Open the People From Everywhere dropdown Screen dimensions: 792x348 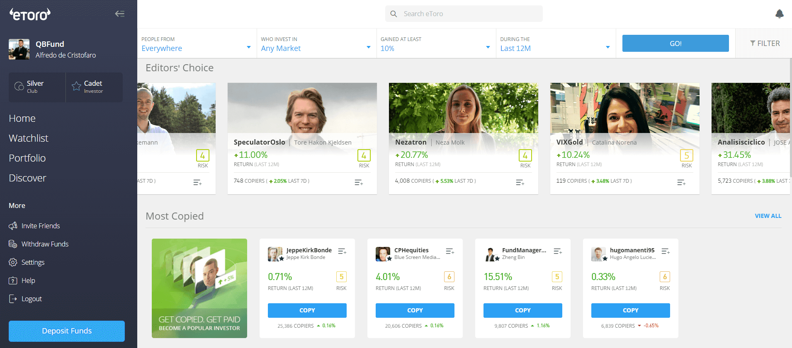(x=197, y=43)
